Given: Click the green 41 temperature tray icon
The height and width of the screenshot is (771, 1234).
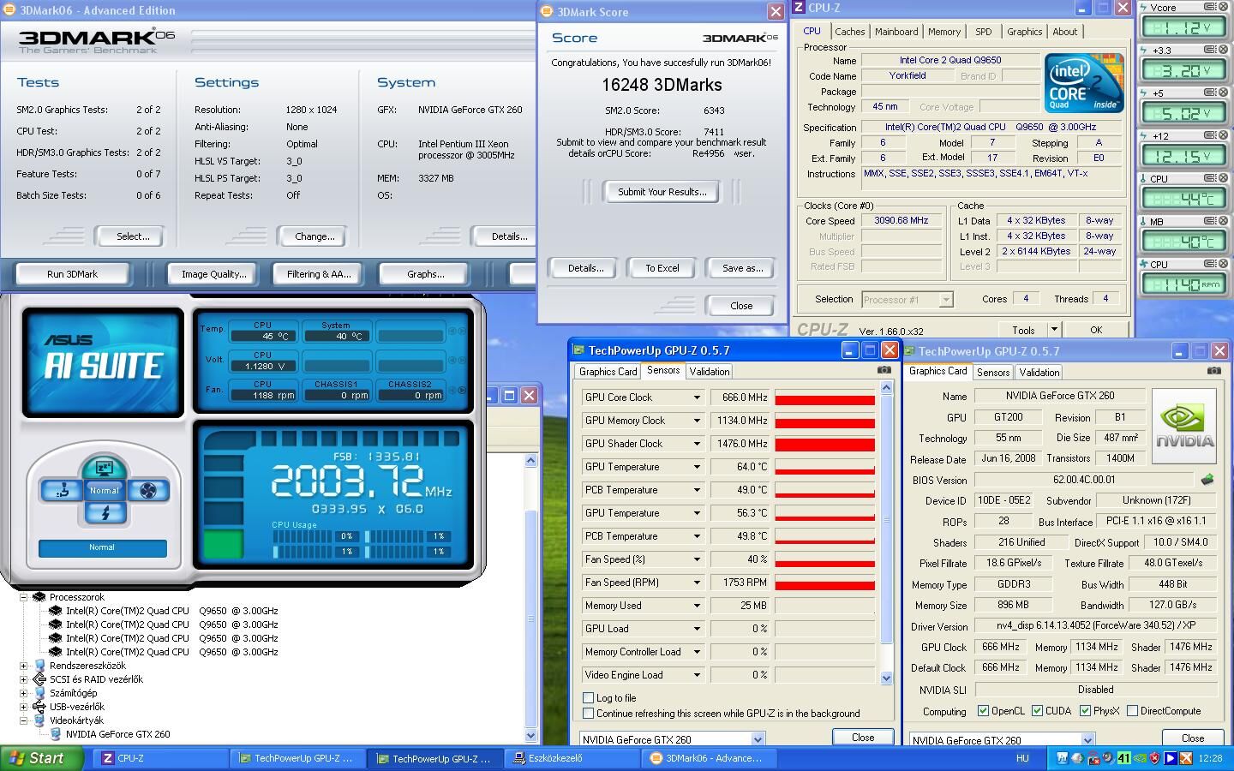Looking at the screenshot, I should click(1124, 758).
